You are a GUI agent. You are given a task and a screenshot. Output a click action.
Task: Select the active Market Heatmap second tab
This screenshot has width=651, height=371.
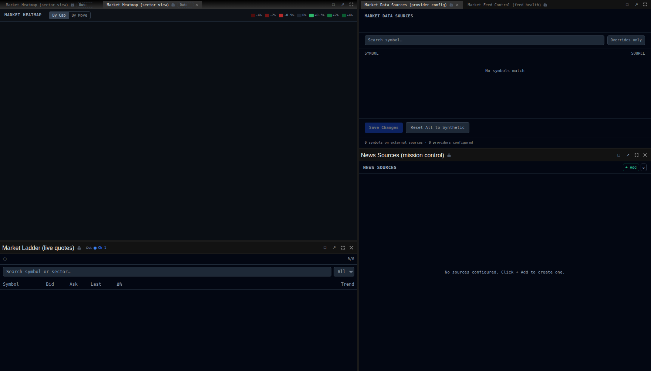138,5
